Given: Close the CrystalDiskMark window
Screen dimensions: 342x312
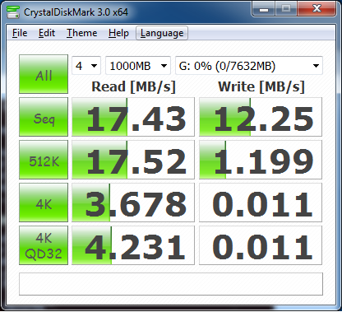Looking at the screenshot, I should coord(317,9).
